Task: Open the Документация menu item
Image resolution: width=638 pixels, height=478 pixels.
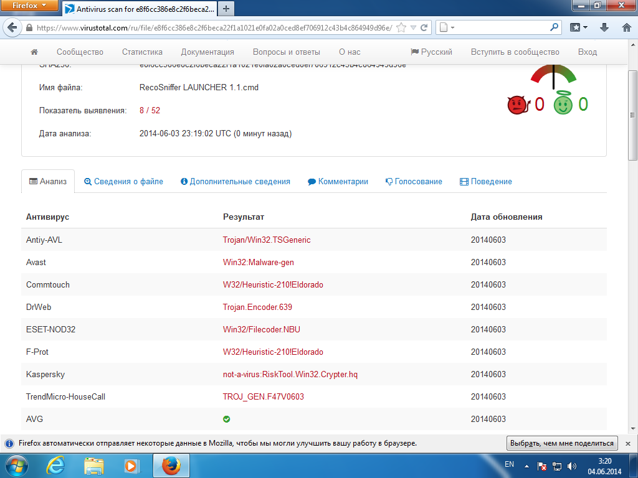Action: tap(207, 52)
